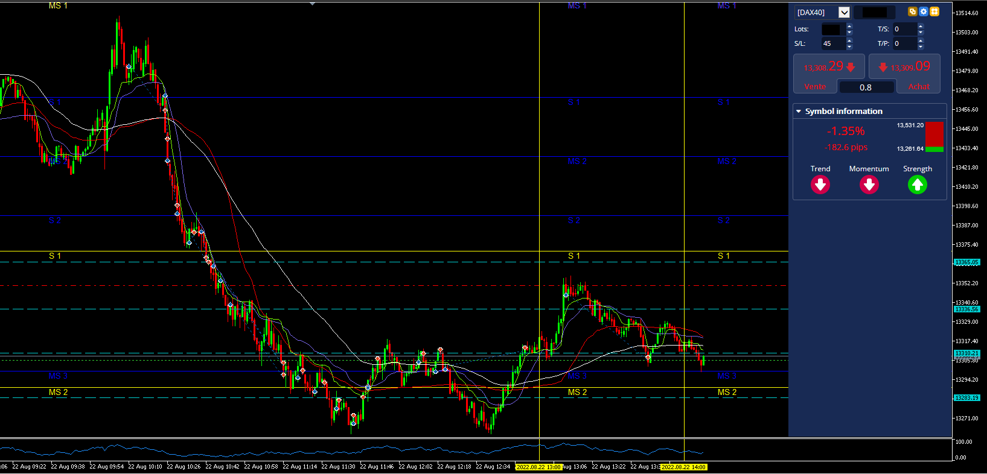The width and height of the screenshot is (987, 474).
Task: Click the red Momentum down-arrow indicator
Action: pos(869,185)
